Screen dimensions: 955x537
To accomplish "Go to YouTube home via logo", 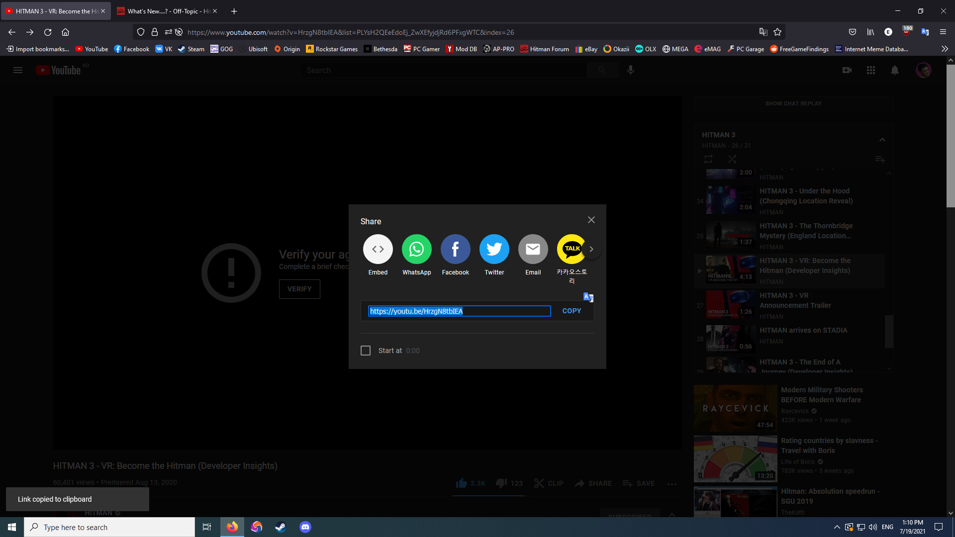I will pos(58,70).
